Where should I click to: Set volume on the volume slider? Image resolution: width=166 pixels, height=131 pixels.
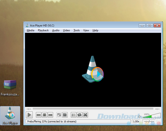click(152, 116)
